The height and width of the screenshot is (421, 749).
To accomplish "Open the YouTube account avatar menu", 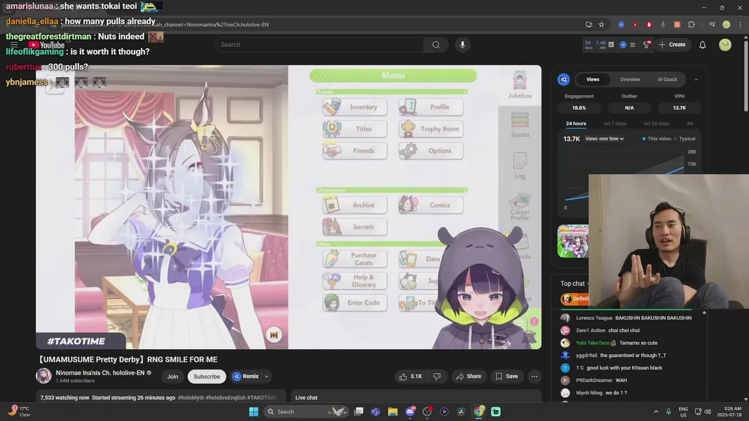I will pos(725,44).
